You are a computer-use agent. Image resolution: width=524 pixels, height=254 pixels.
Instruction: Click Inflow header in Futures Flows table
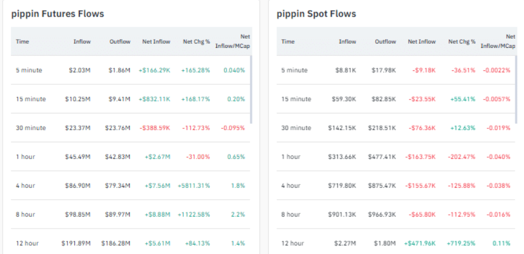82,41
